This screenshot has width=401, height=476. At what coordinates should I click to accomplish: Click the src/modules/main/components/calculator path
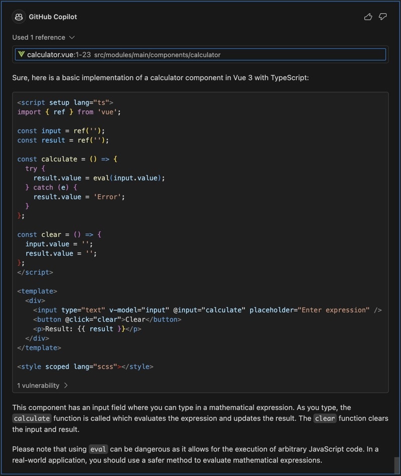157,55
